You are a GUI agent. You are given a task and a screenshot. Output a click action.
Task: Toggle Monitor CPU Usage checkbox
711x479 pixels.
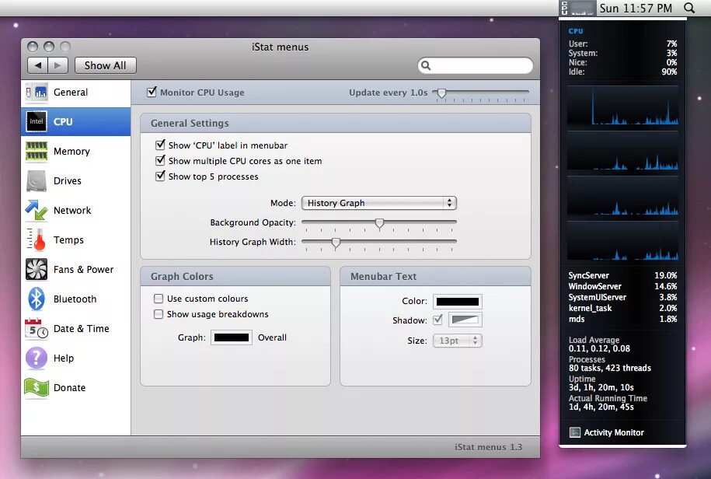[152, 92]
